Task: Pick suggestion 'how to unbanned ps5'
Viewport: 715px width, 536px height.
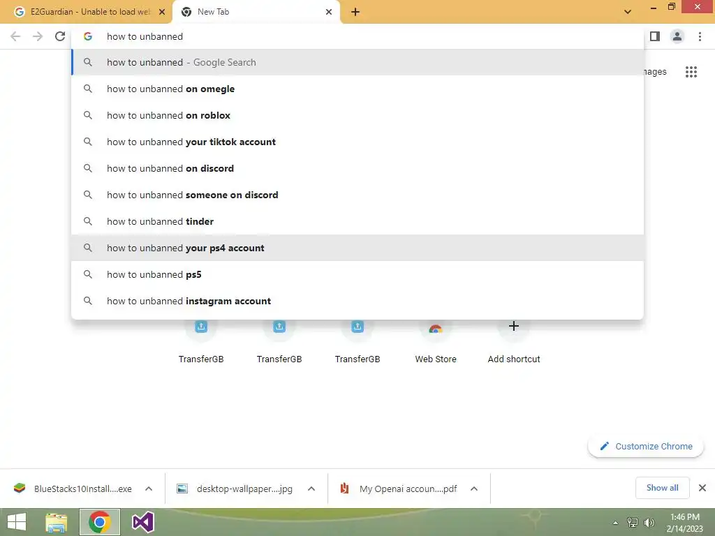Action: 357,274
